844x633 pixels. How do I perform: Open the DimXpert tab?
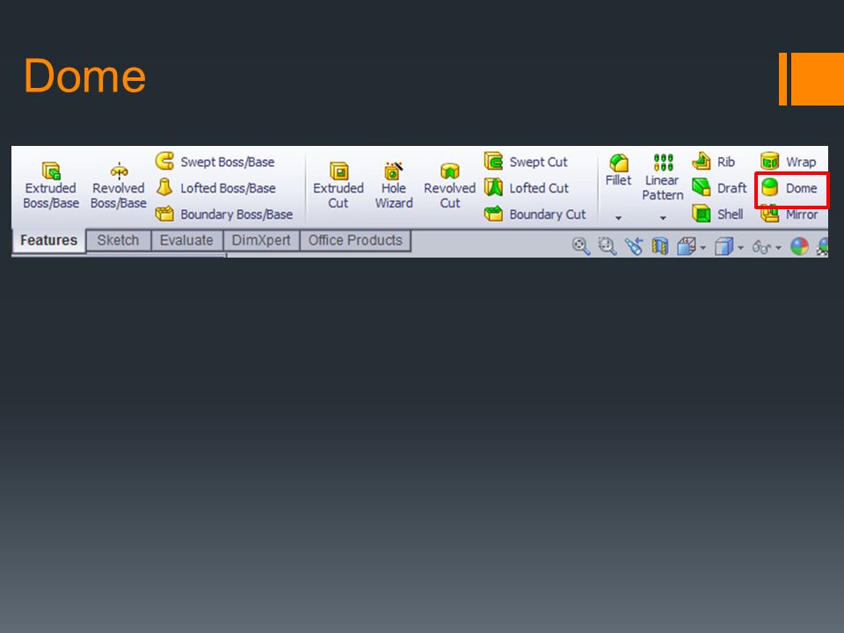point(261,240)
